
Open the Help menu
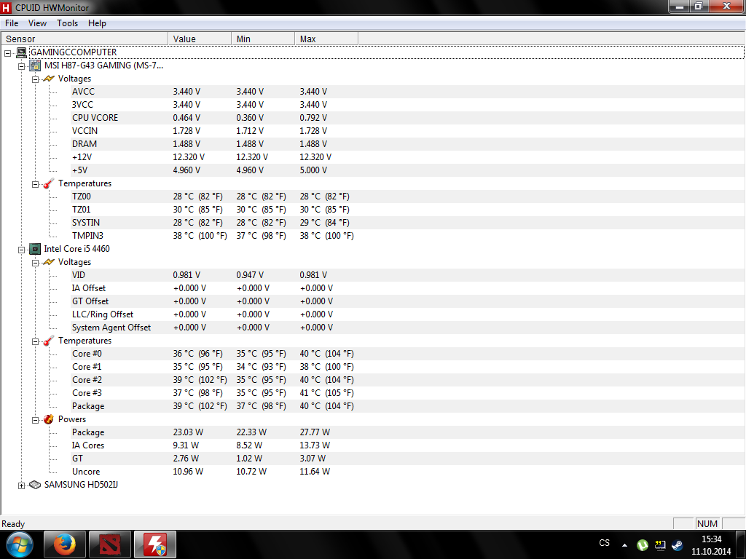97,23
